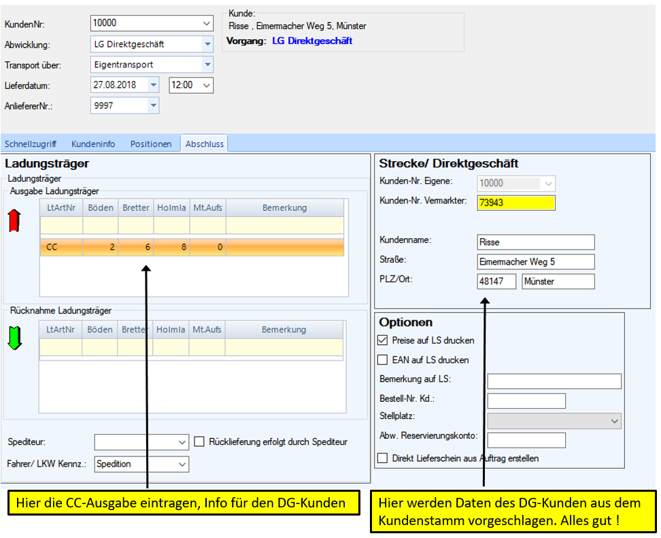The height and width of the screenshot is (538, 661).
Task: Open the Abwicklung LG Direktgeschäft dropdown
Action: (x=207, y=44)
